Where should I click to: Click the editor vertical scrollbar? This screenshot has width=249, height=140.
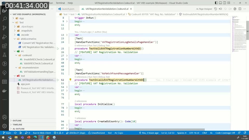[x=247, y=30]
